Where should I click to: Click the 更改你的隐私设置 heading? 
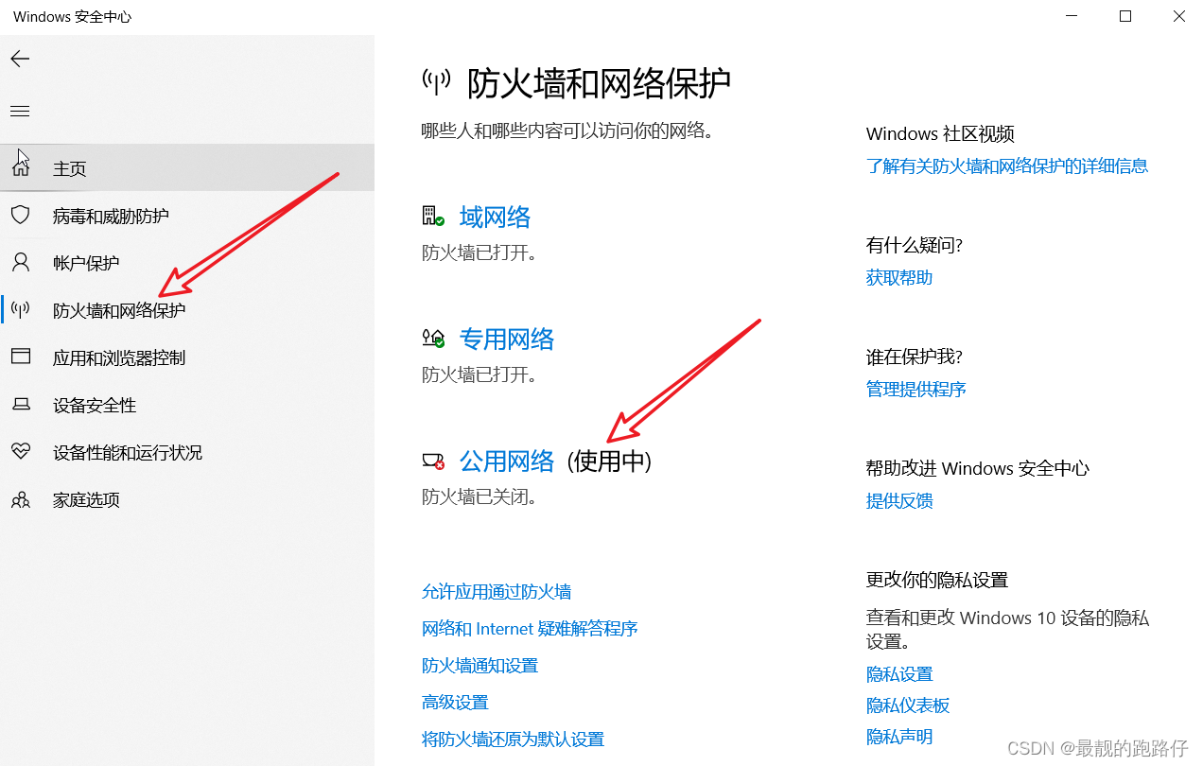[x=937, y=581]
